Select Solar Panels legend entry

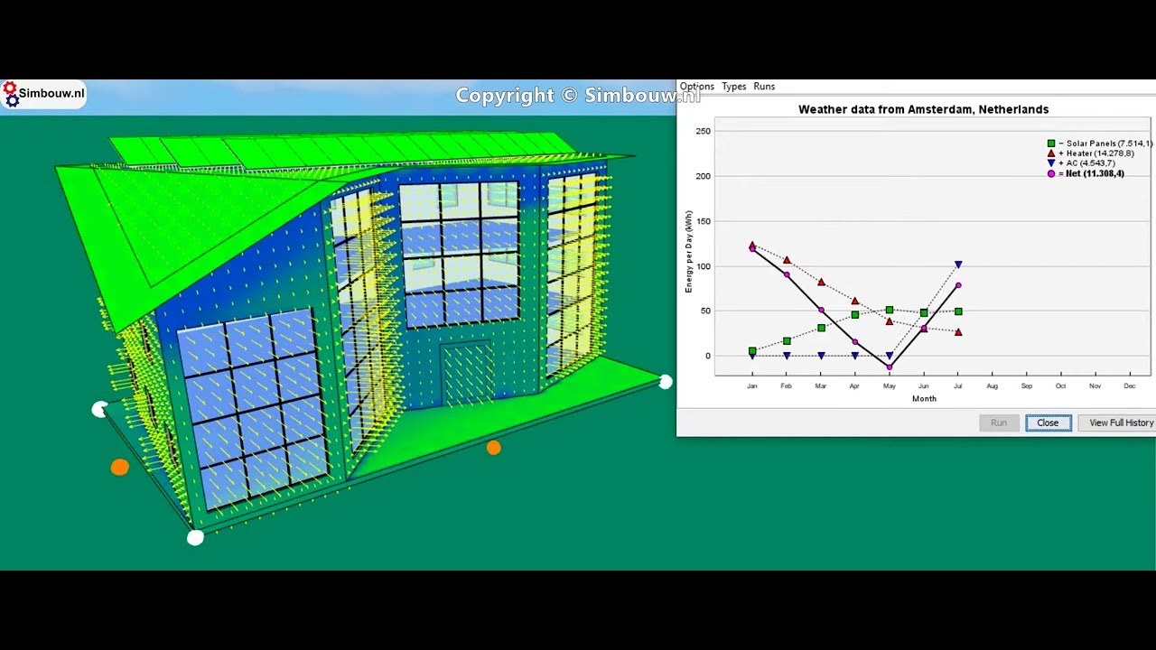point(1099,144)
